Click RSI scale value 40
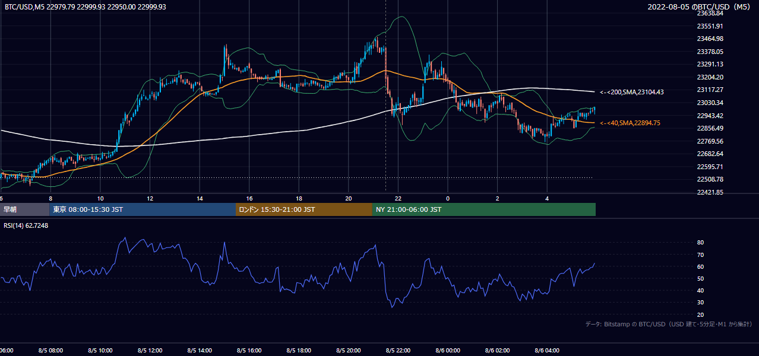This screenshot has width=759, height=356. tap(700, 290)
